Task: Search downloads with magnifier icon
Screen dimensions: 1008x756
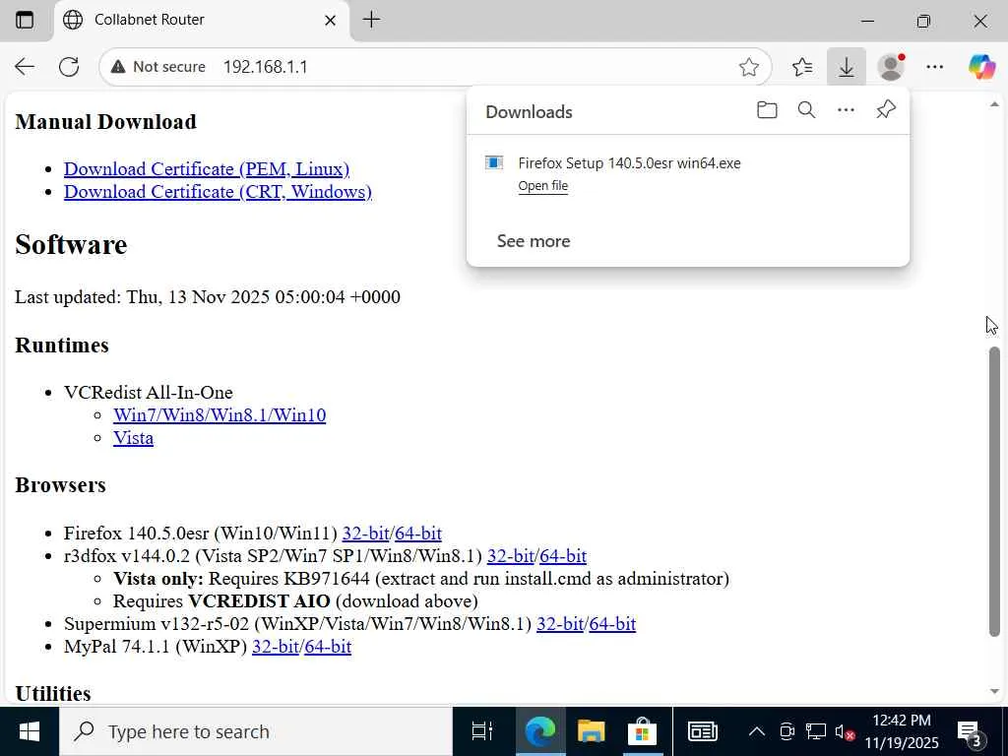Action: tap(806, 110)
